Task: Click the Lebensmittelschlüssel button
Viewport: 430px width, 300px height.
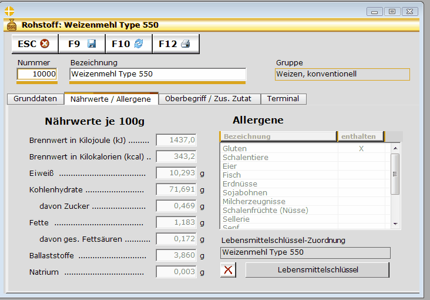Action: 317,270
